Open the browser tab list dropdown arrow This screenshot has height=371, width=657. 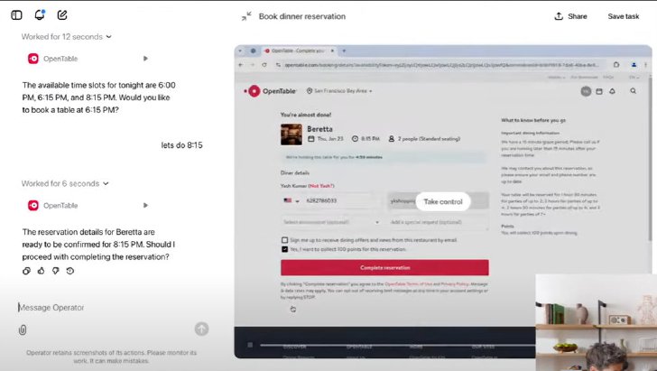pos(240,51)
